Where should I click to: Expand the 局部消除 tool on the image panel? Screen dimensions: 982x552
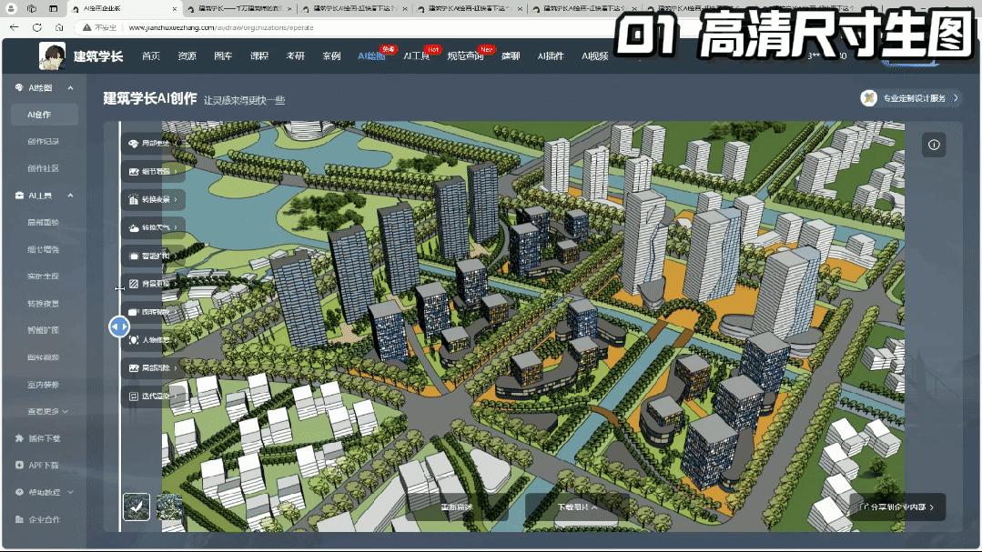[x=154, y=368]
